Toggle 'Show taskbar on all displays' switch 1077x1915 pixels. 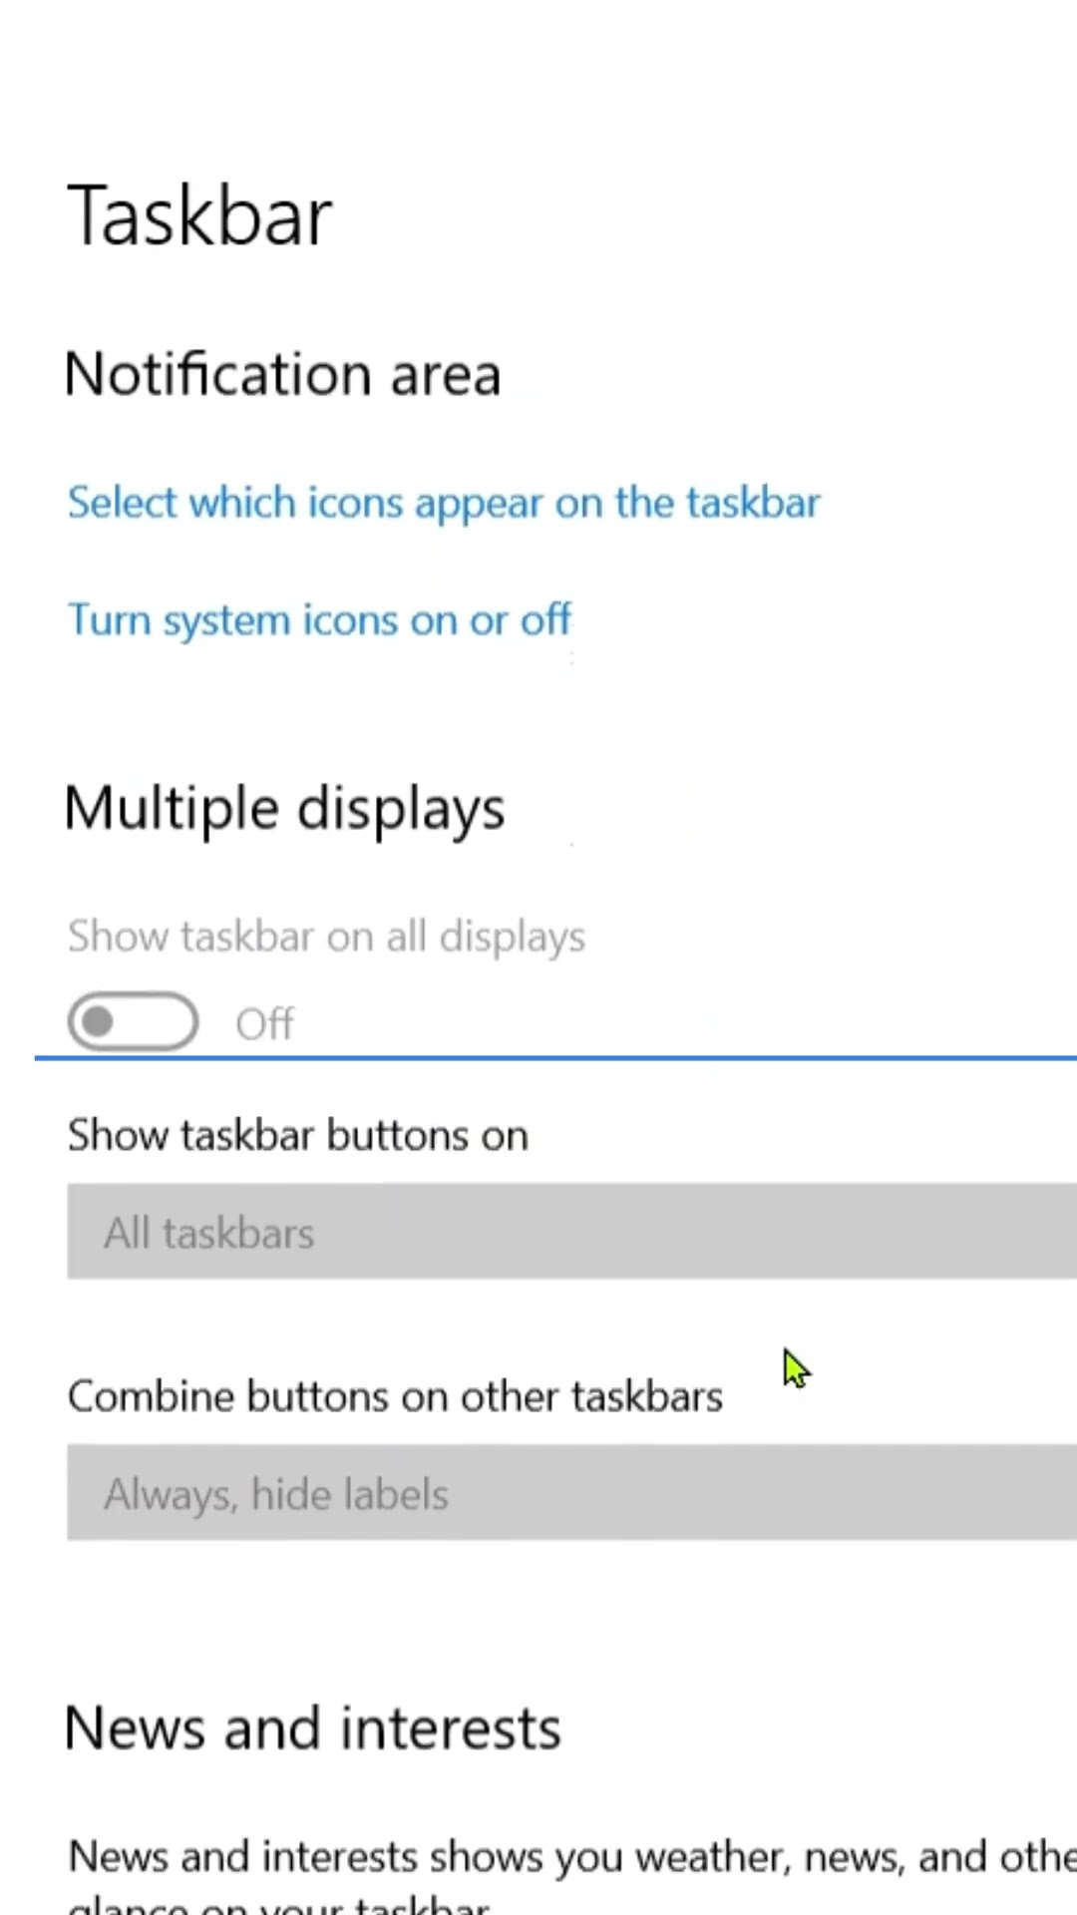(133, 1021)
